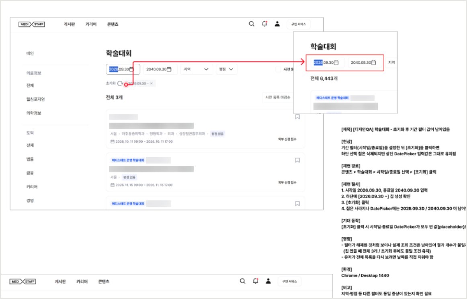The width and height of the screenshot is (467, 299).
Task: Open 게시판 in the lower header menu
Action: click(60, 281)
